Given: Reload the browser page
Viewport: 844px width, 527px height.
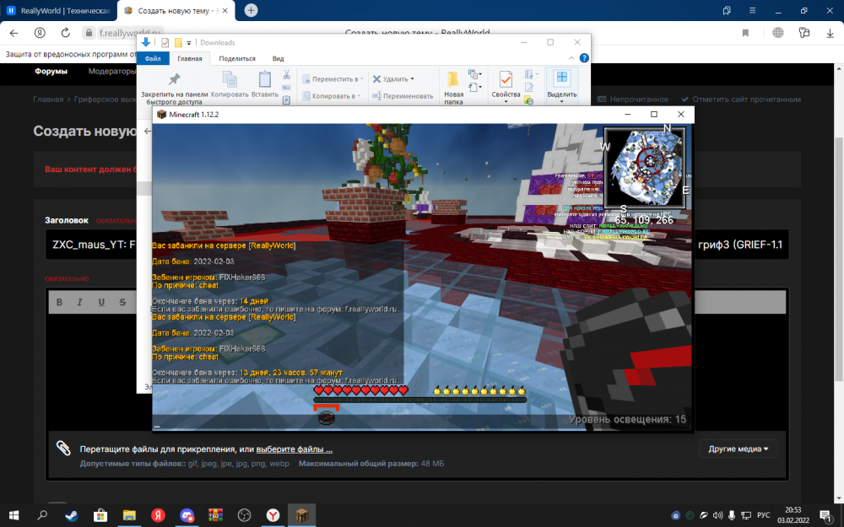Looking at the screenshot, I should [x=65, y=33].
